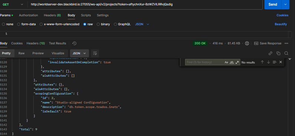The image size is (295, 136).
Task: Open the Scripts tab
Action: pos(86,15)
